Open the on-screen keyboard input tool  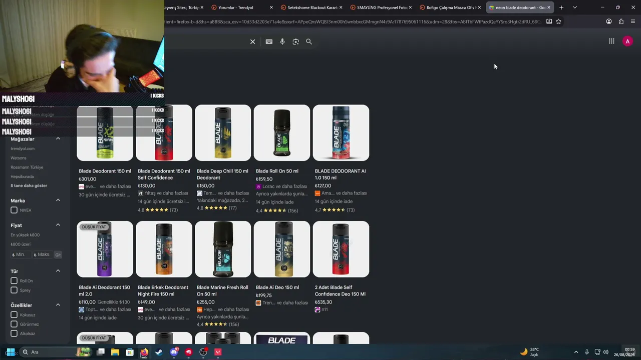click(269, 41)
